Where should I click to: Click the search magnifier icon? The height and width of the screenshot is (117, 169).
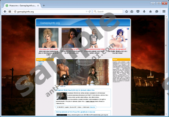tap(95, 12)
